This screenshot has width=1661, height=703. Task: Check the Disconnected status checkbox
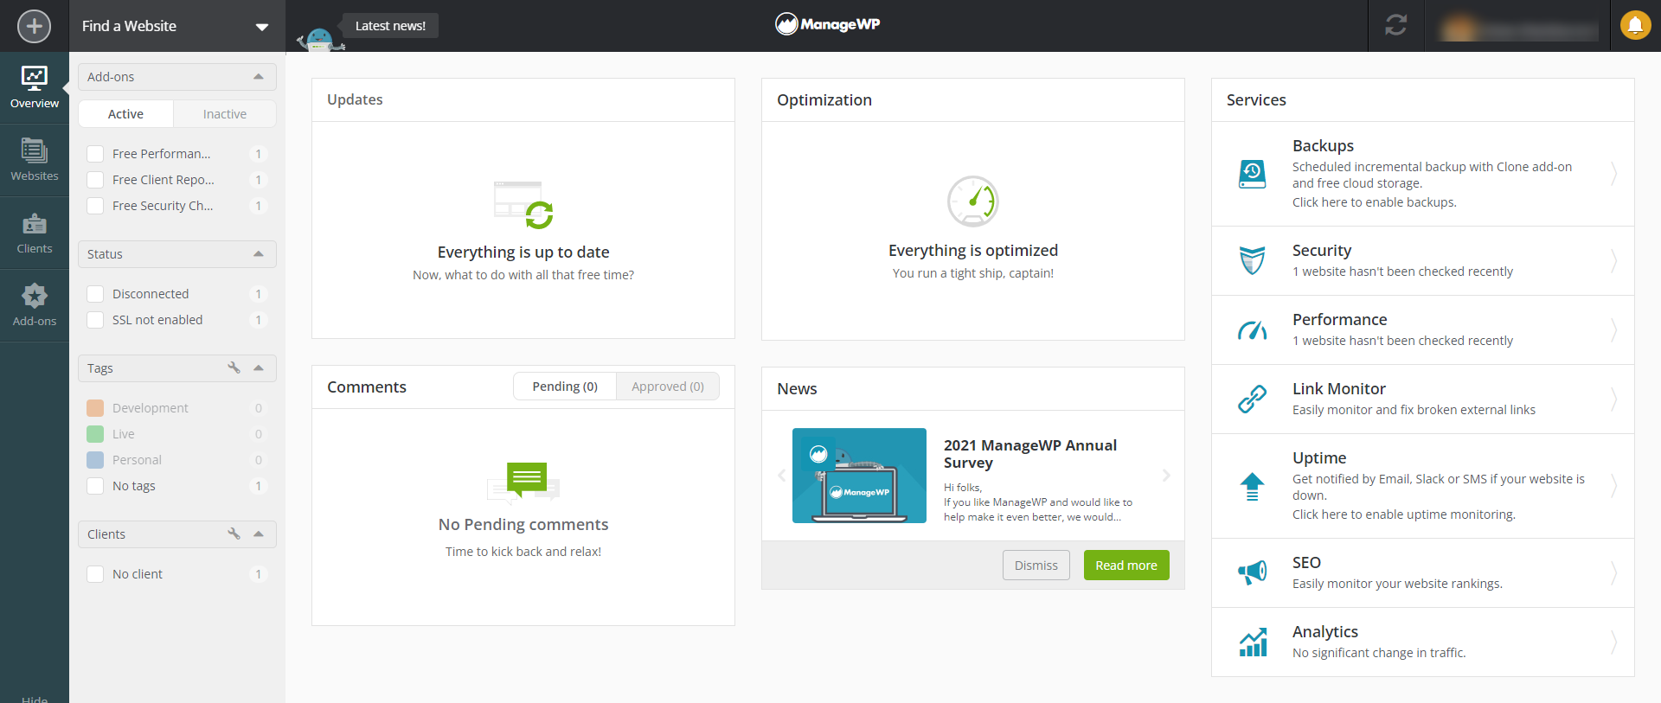click(95, 294)
